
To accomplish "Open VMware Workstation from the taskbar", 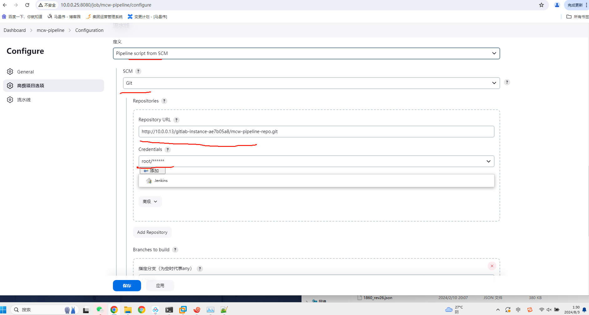I will pos(183,310).
